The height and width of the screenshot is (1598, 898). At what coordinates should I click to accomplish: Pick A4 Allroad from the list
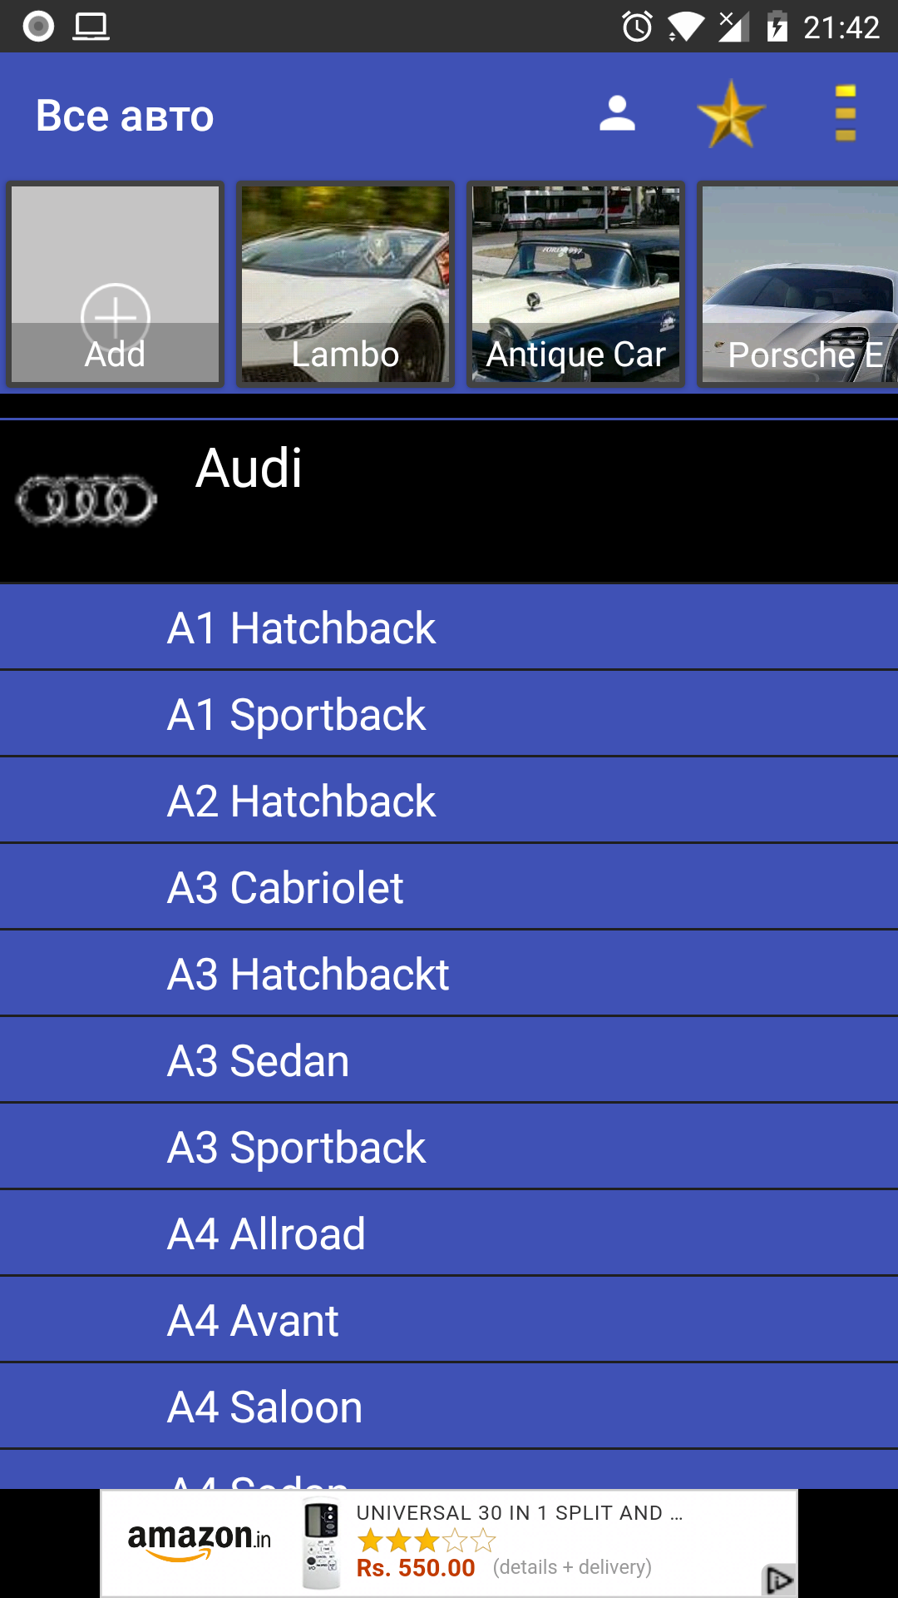coord(449,1233)
